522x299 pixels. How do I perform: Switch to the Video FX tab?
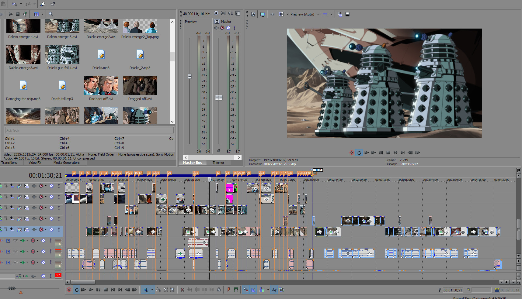click(35, 163)
